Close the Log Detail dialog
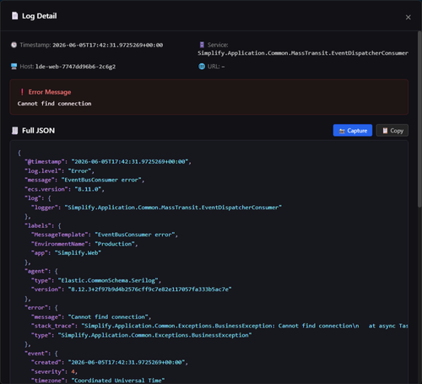 pyautogui.click(x=408, y=18)
